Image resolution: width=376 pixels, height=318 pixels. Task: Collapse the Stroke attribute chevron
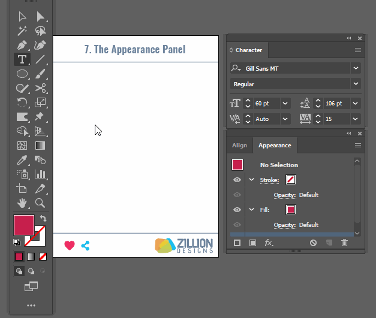(251, 180)
